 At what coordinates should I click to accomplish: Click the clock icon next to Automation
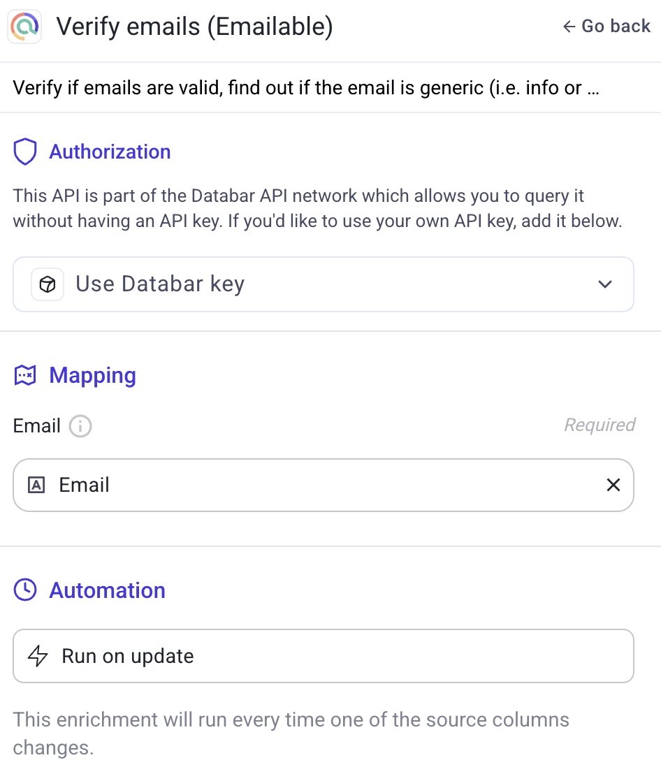click(25, 590)
